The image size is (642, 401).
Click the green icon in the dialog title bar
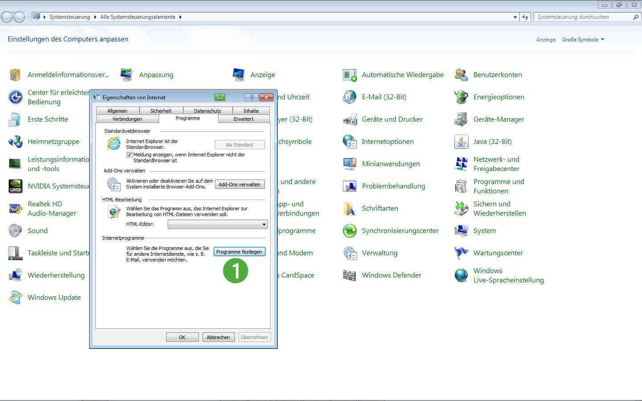tap(220, 97)
